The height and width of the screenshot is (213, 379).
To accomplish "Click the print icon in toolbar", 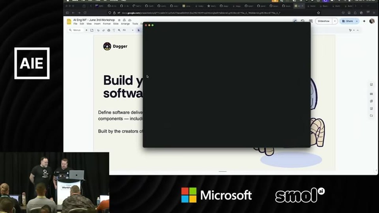I will (109, 30).
